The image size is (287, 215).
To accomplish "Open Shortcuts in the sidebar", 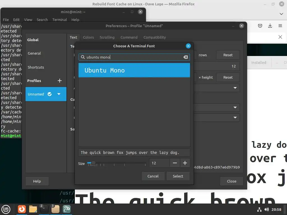I will point(46,67).
